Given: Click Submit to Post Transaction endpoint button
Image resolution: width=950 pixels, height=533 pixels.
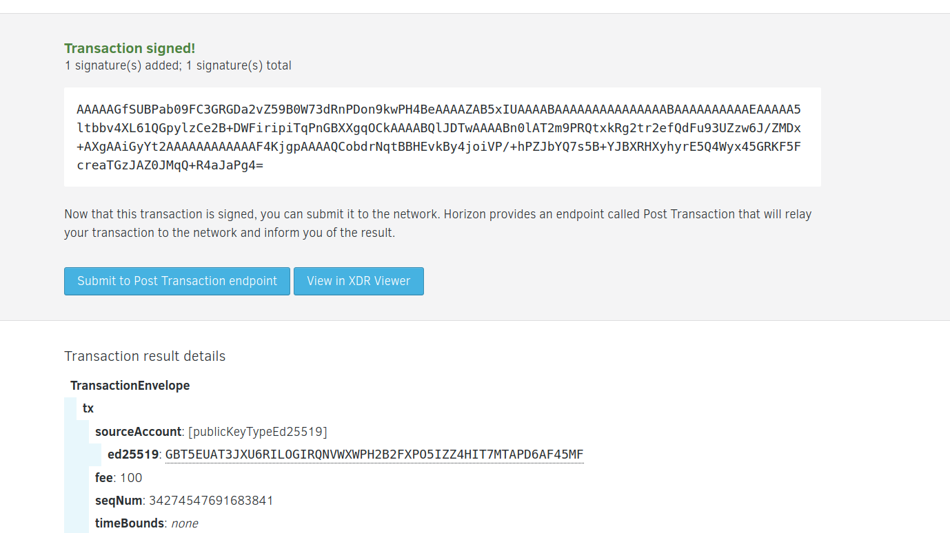Looking at the screenshot, I should pyautogui.click(x=177, y=281).
